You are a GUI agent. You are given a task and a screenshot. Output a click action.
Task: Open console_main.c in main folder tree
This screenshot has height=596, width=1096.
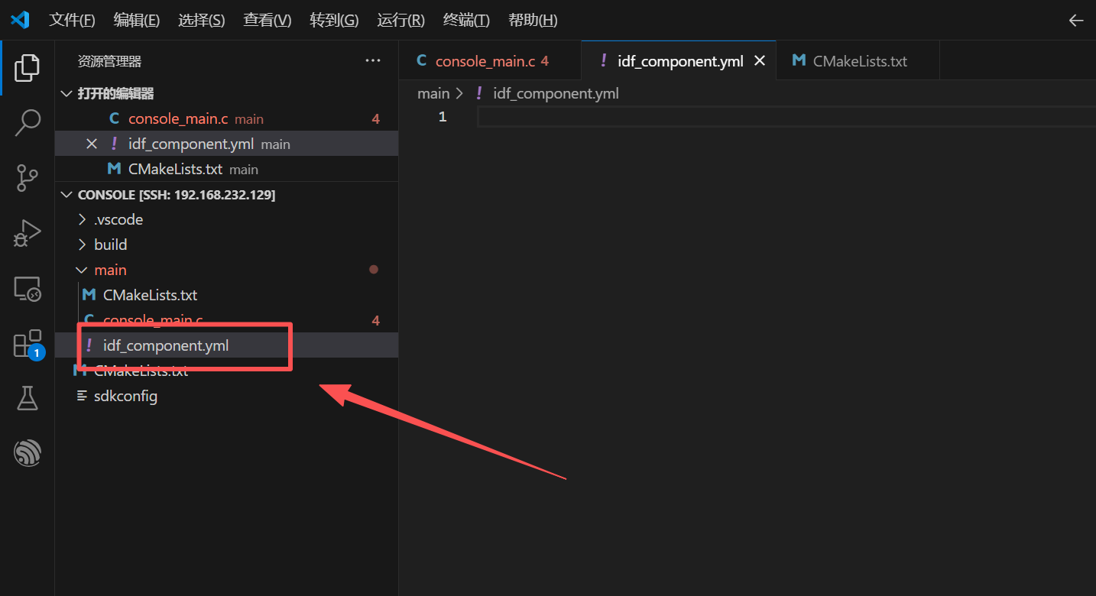click(x=226, y=320)
